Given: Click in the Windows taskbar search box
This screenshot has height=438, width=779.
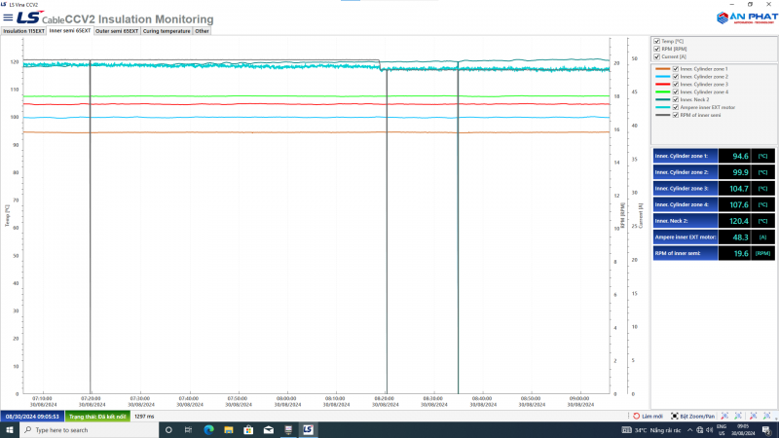Looking at the screenshot, I should pyautogui.click(x=88, y=430).
